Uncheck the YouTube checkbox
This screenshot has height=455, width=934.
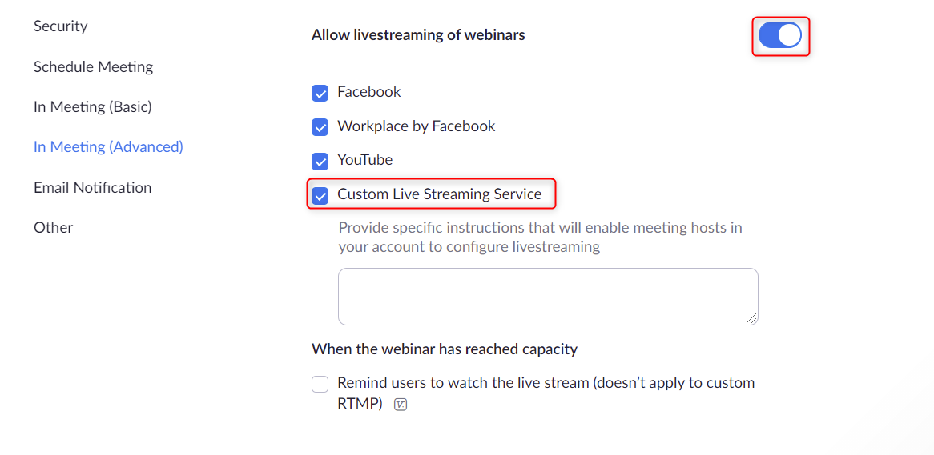coord(320,162)
